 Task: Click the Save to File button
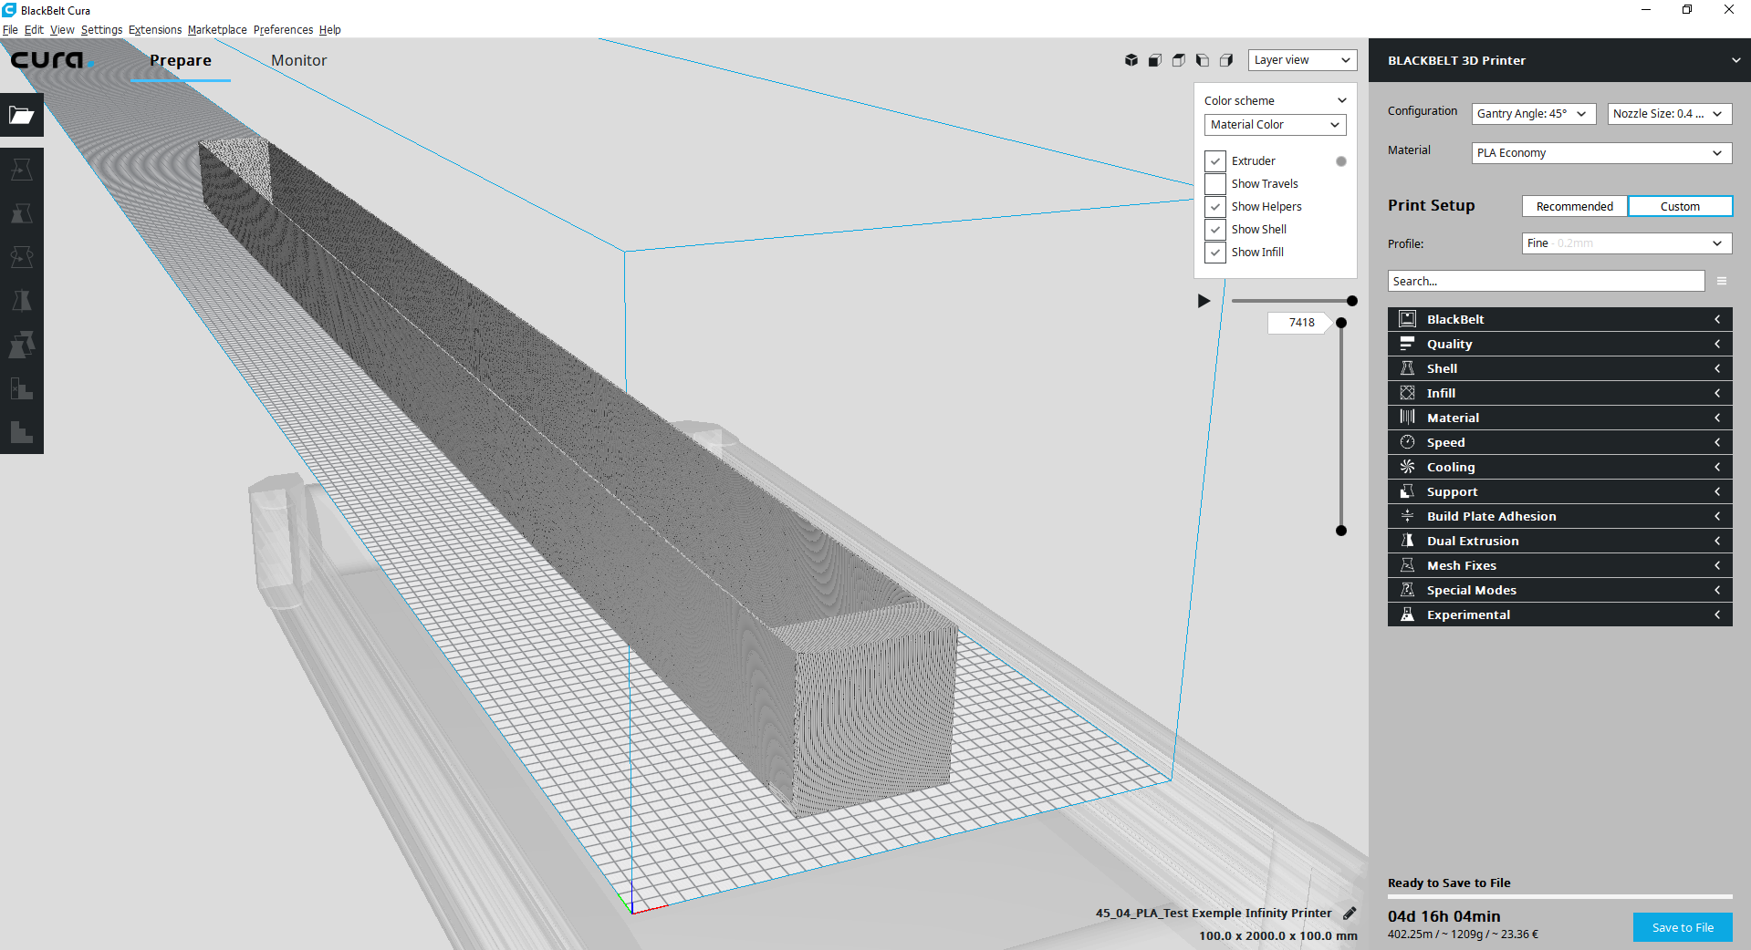pyautogui.click(x=1683, y=927)
